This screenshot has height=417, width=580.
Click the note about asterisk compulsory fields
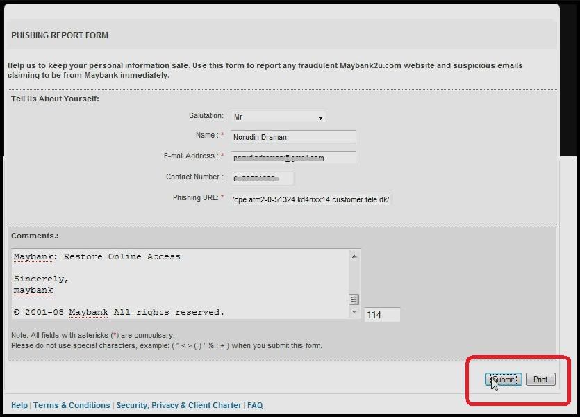pos(92,335)
